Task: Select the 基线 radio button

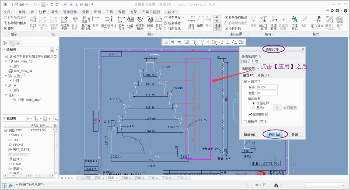Action: click(254, 108)
